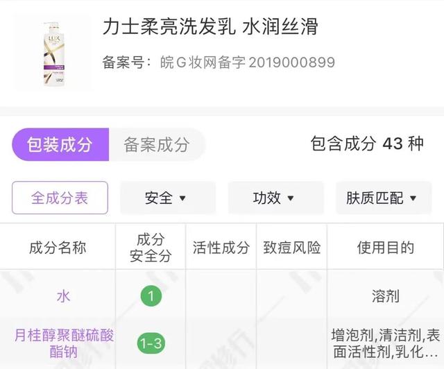Screen dimensions: 444x369
Task: Select the 包装成分 toggle tab
Action: point(60,144)
